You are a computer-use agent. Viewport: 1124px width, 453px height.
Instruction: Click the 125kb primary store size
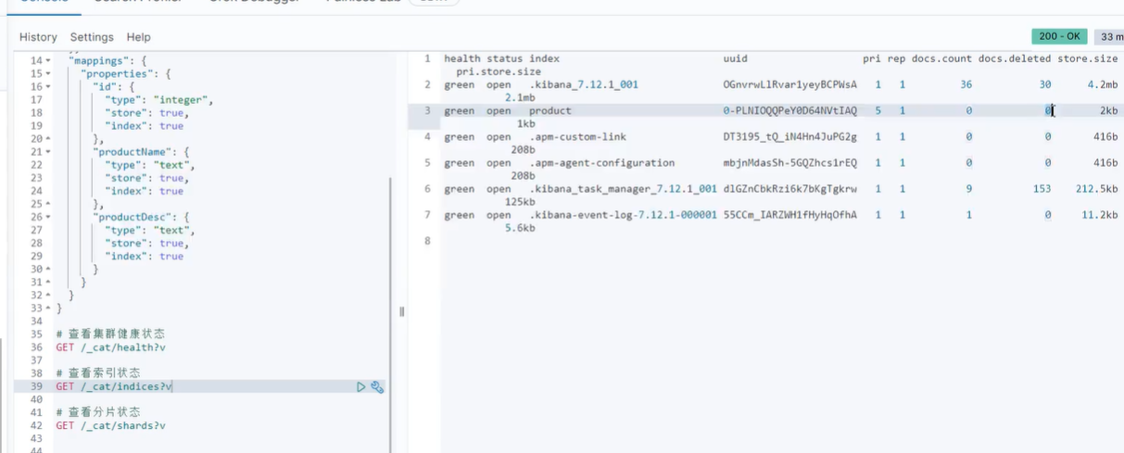point(520,201)
